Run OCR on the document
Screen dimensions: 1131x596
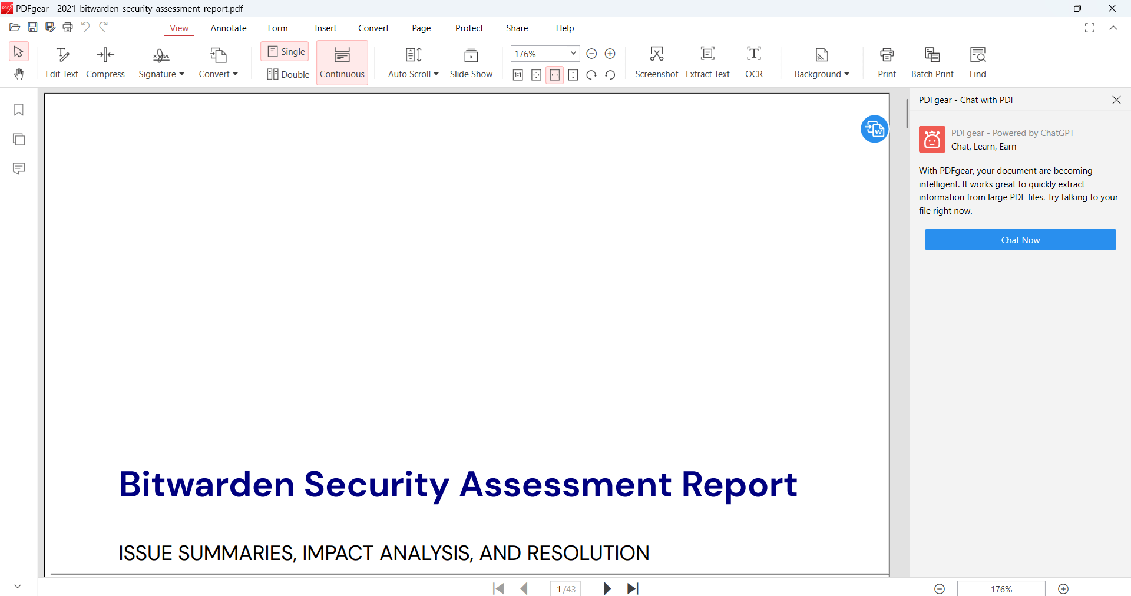pos(754,61)
